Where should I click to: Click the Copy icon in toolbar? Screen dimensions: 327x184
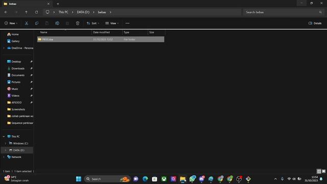point(37,23)
